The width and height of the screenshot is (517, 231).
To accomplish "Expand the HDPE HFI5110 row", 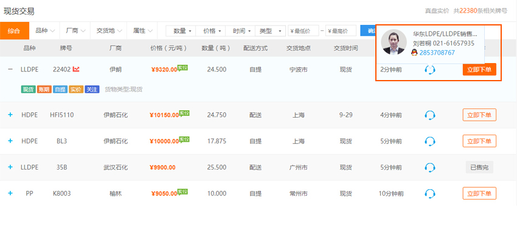I will click(x=10, y=115).
